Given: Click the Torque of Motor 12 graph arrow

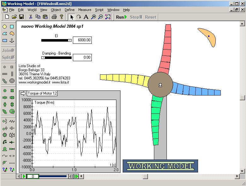Looking at the screenshot, I should pos(23,93).
